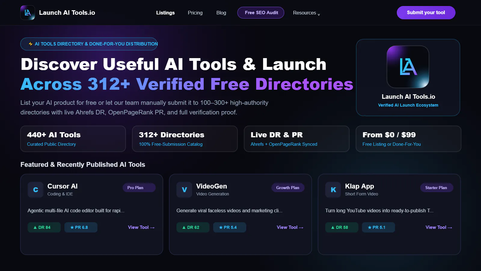
Task: Click the From $0 / $99 stat card
Action: click(409, 139)
